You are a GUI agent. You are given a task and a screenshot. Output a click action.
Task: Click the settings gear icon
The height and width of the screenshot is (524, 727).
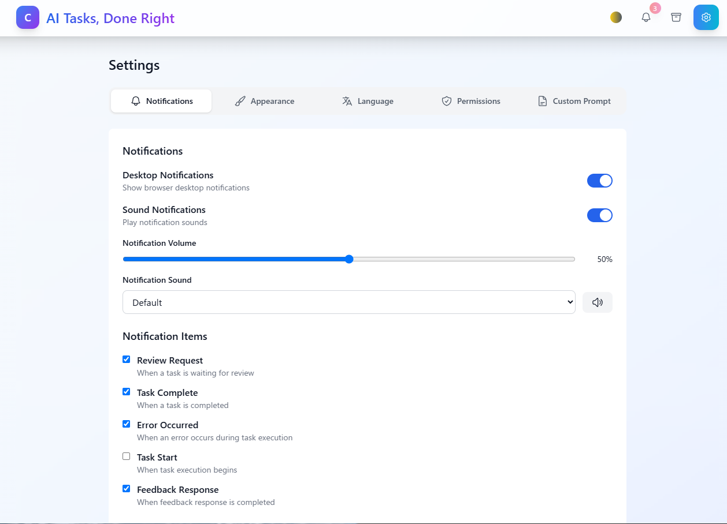706,17
